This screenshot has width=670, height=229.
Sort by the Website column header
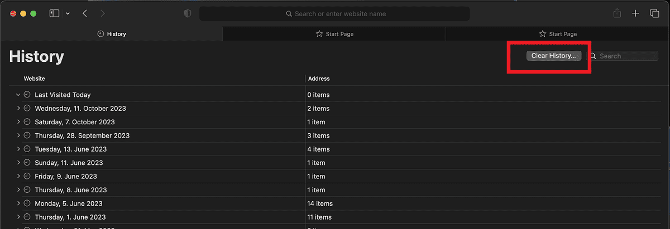pyautogui.click(x=35, y=79)
